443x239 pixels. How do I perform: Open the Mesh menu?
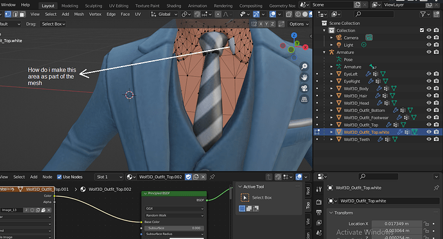[x=79, y=14]
